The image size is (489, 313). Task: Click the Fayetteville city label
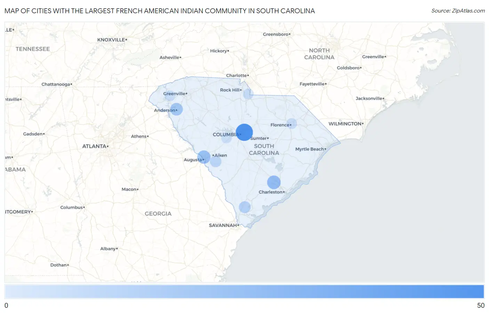[312, 84]
